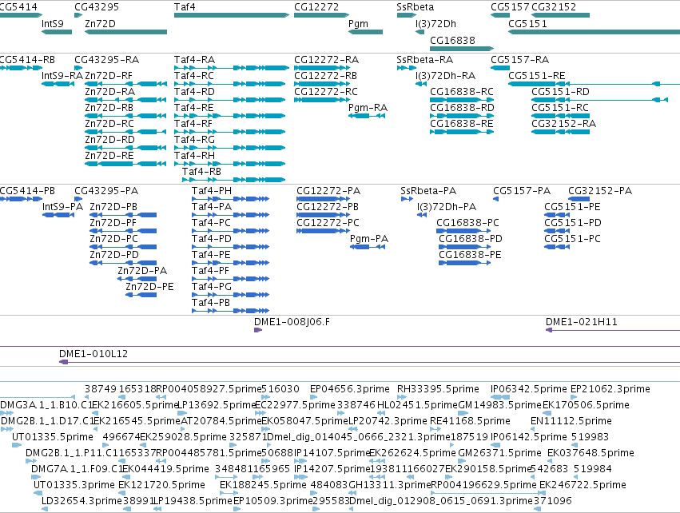Select transcript IntS9-RA
The image size is (680, 513).
click(58, 84)
